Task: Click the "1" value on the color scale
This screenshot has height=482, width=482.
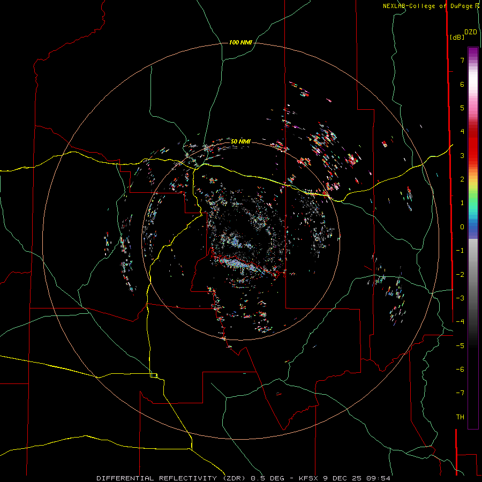Action: point(462,203)
